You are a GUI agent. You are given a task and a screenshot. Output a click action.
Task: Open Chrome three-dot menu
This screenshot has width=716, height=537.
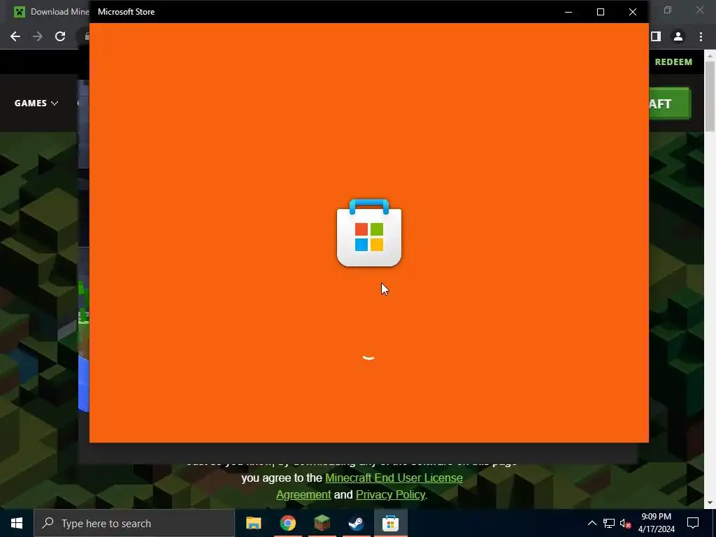(x=701, y=36)
